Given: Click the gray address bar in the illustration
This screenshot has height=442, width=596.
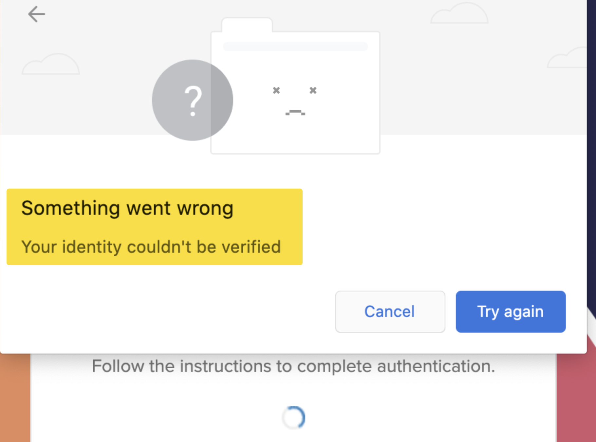Looking at the screenshot, I should point(295,46).
